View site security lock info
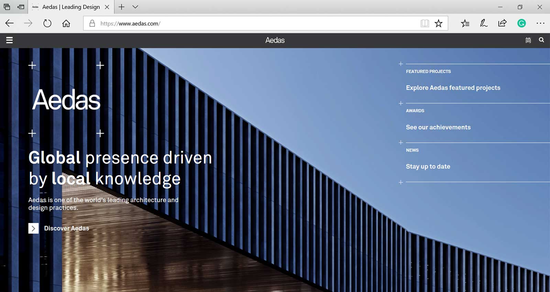Image resolution: width=550 pixels, height=292 pixels. (x=92, y=23)
